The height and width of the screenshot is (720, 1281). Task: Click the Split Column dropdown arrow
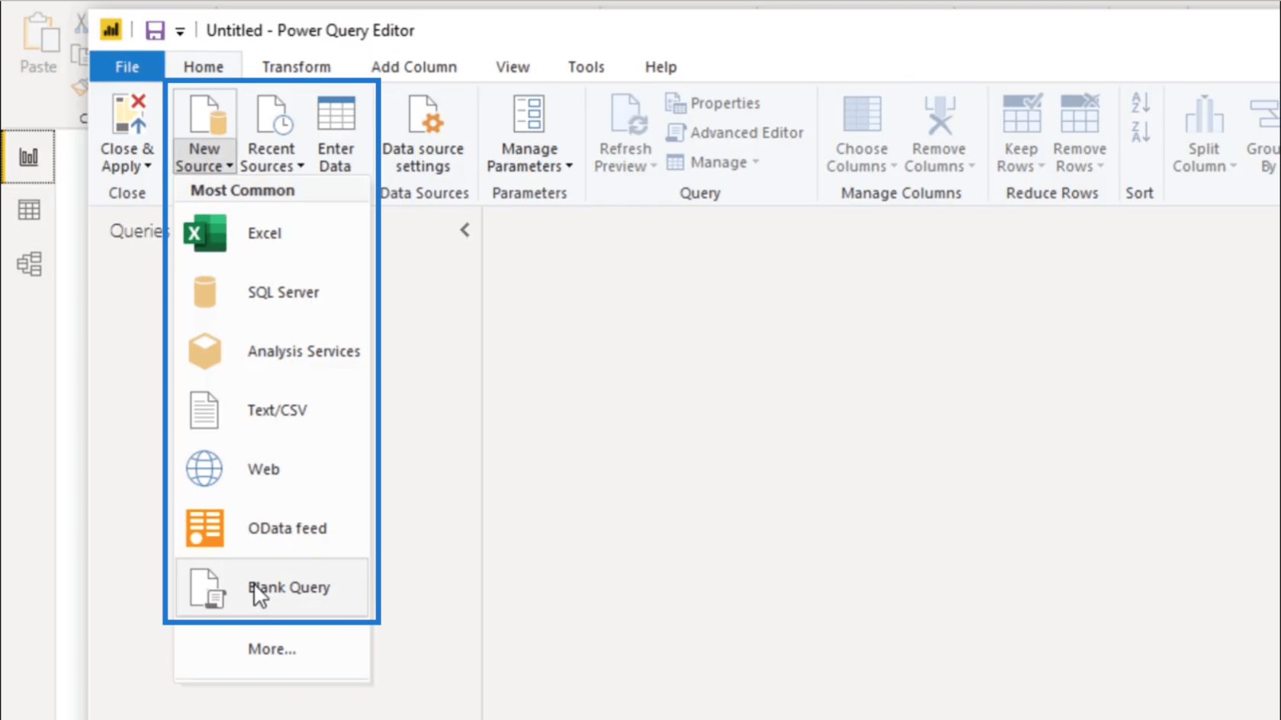pyautogui.click(x=1233, y=166)
